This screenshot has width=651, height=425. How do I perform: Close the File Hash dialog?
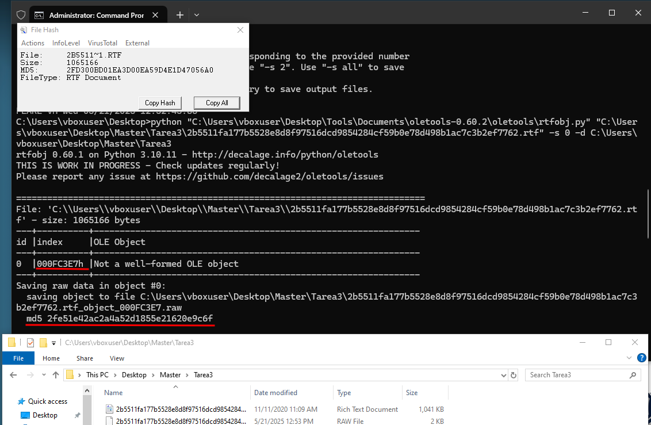pos(240,30)
